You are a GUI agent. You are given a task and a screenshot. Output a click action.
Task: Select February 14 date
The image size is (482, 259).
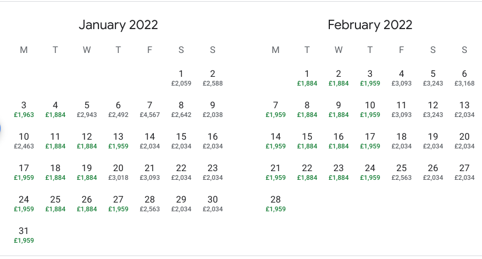point(276,140)
